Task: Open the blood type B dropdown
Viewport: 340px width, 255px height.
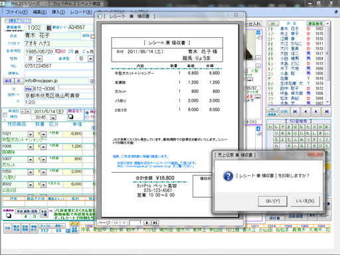Action: point(90,59)
